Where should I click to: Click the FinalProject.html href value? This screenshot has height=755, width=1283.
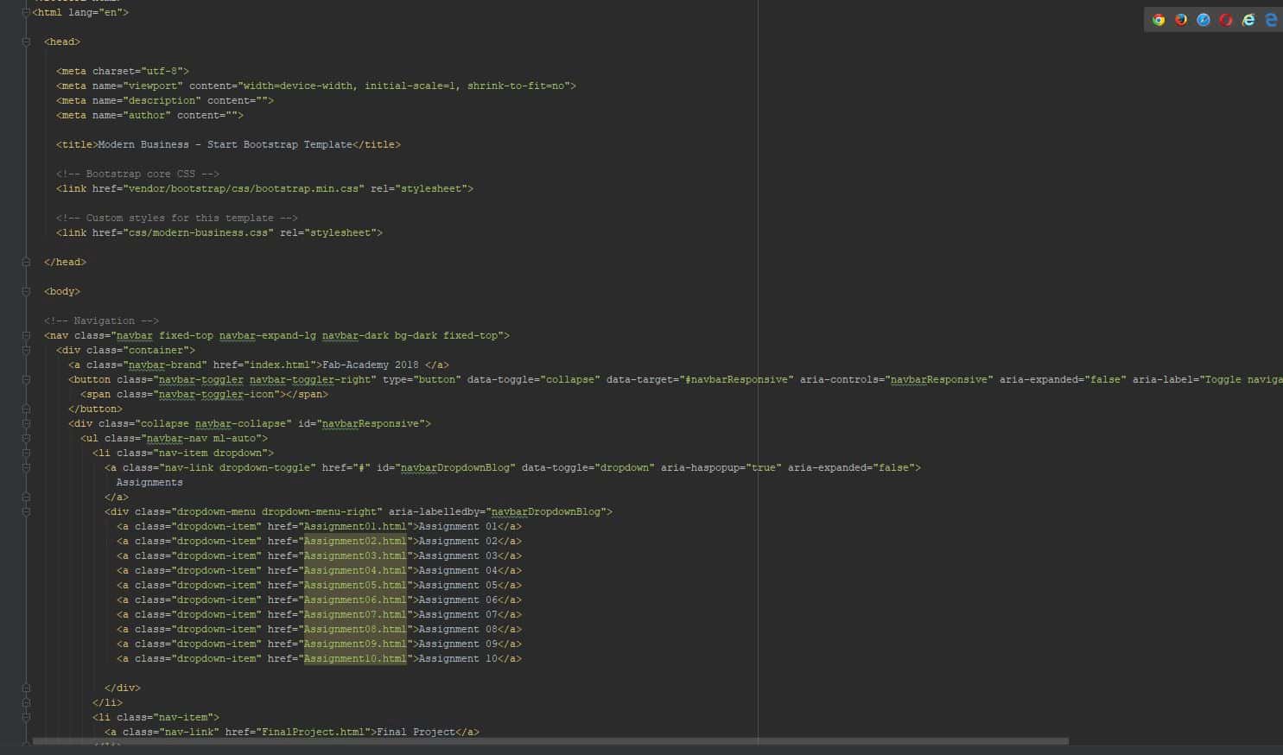(x=313, y=732)
